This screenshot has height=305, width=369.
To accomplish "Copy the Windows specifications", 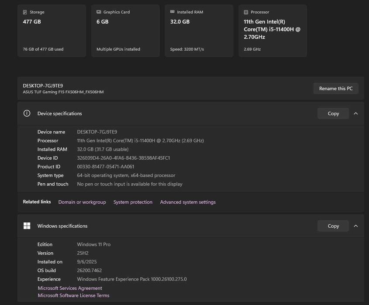I will (333, 226).
